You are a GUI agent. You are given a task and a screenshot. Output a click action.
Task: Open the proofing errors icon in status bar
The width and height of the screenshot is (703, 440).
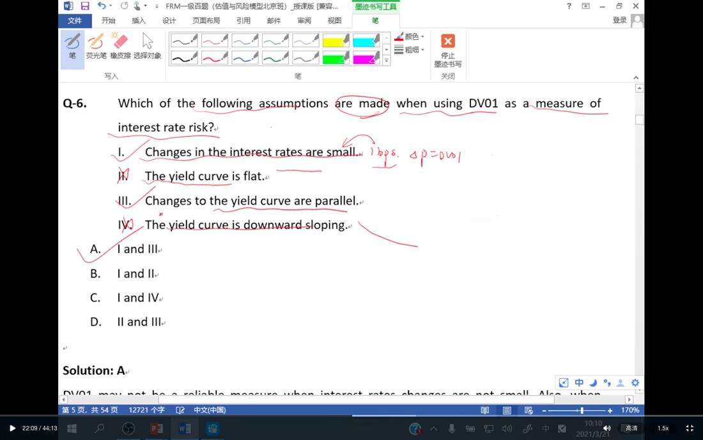click(180, 410)
